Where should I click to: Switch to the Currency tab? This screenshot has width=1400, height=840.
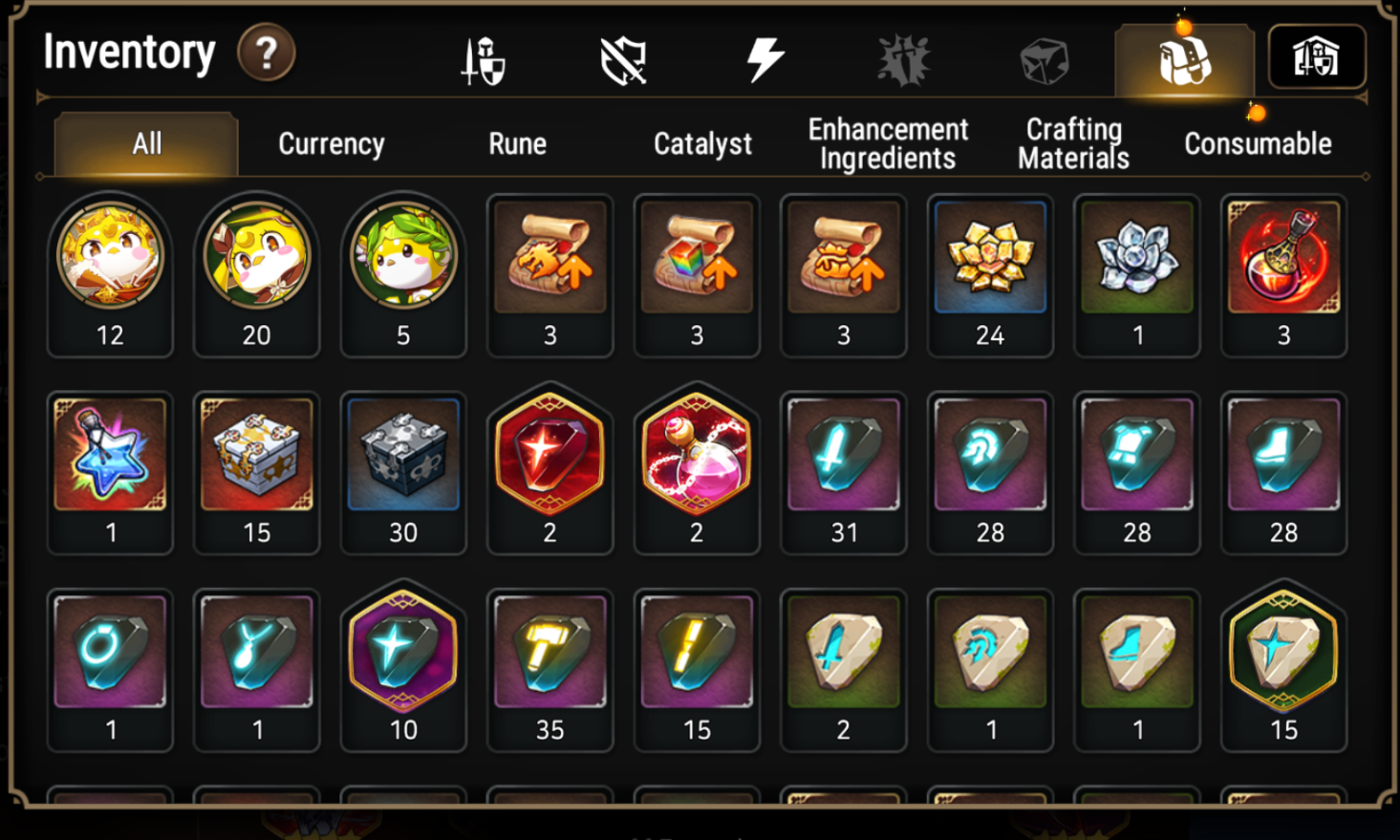[x=332, y=144]
